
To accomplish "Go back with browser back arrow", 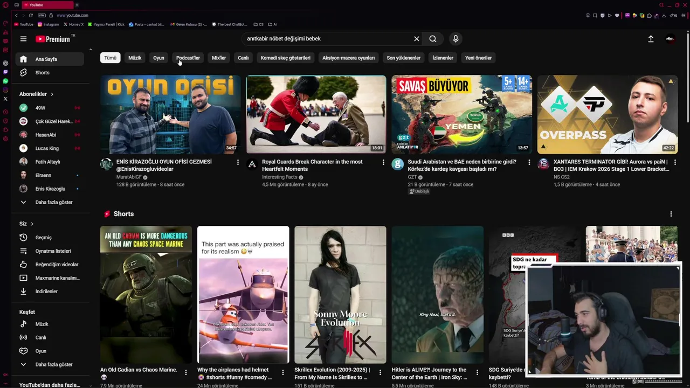I will tap(17, 15).
